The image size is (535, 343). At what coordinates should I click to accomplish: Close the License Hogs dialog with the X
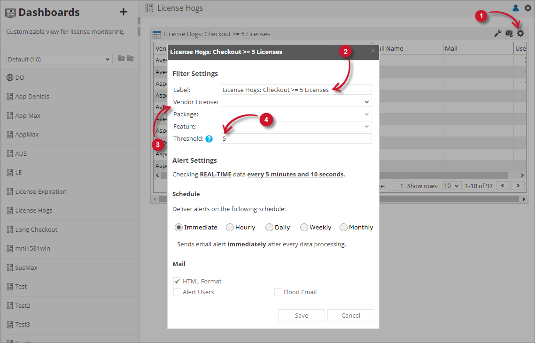click(x=372, y=51)
